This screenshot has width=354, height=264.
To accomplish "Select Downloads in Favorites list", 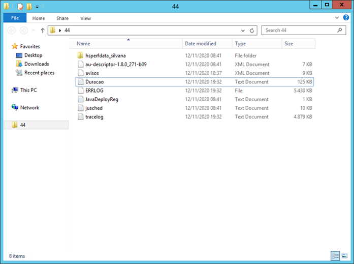I will pos(37,64).
